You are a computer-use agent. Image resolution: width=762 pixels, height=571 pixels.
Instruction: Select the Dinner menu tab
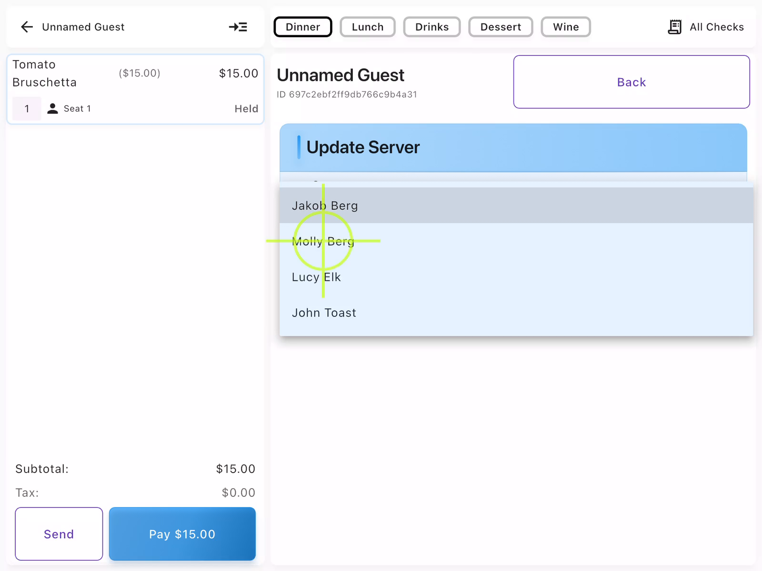302,27
